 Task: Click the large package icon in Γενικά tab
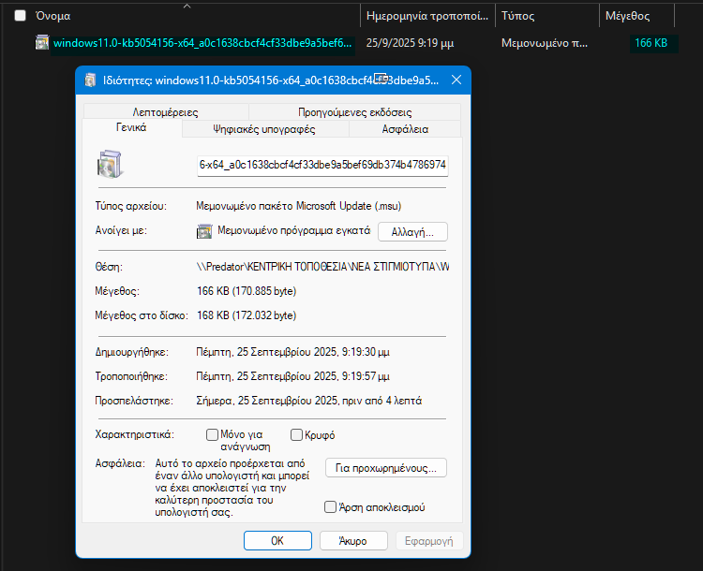pos(110,164)
